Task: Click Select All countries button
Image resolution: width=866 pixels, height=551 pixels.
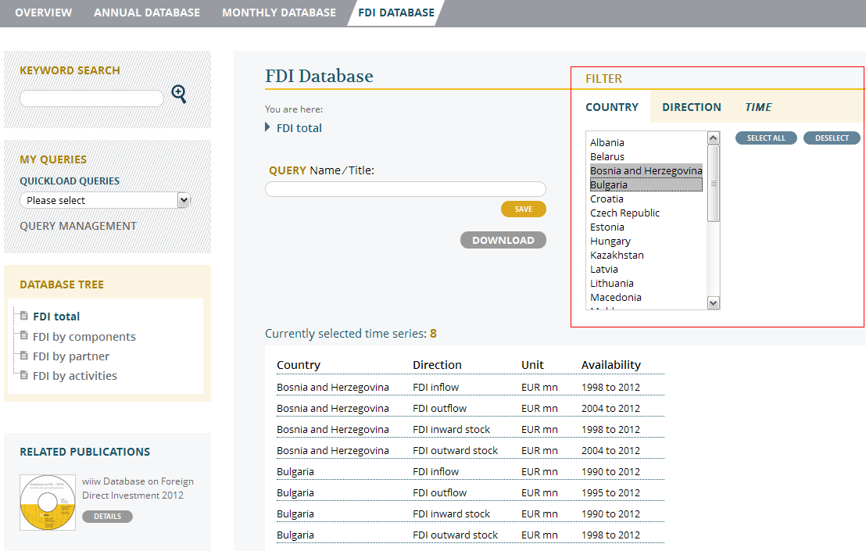Action: (x=765, y=138)
